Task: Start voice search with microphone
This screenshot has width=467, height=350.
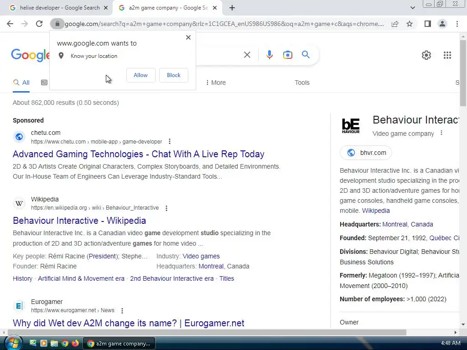Action: pyautogui.click(x=269, y=55)
